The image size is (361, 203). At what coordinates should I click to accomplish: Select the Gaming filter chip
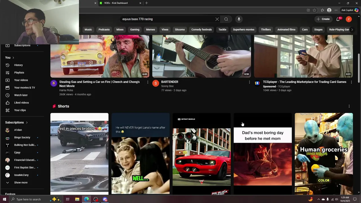pyautogui.click(x=135, y=30)
